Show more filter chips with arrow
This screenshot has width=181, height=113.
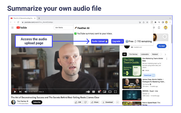point(165,55)
